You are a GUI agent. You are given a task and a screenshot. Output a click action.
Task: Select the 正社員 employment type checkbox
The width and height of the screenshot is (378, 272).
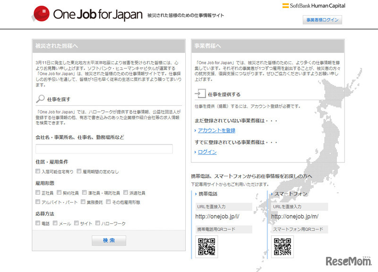point(38,192)
